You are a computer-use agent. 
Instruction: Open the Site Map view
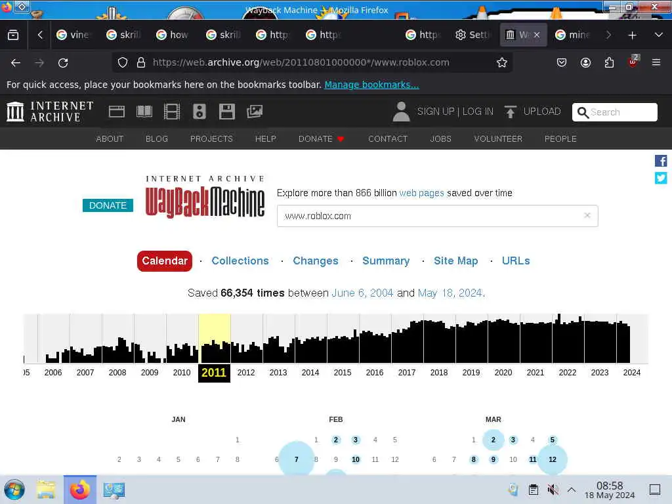[455, 261]
